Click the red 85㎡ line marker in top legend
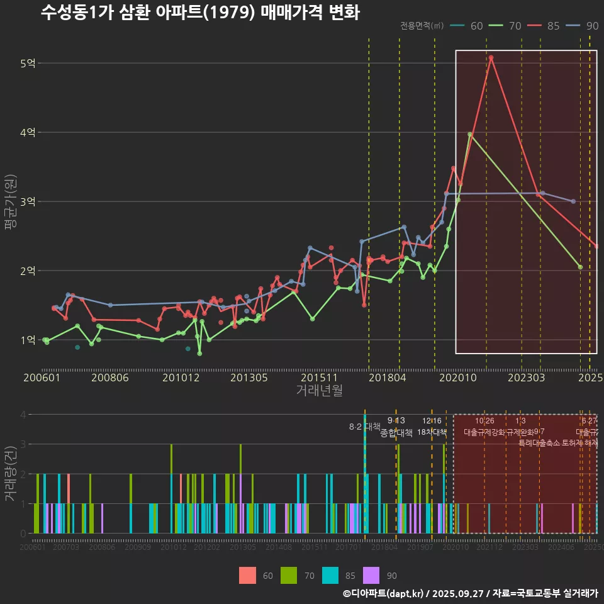604x604 pixels. click(x=535, y=26)
